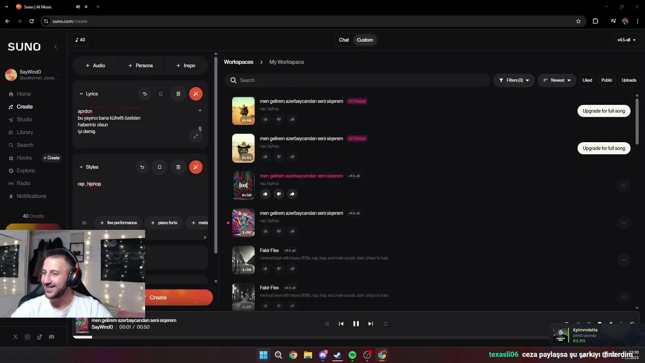Clear lyrics with the trash icon
This screenshot has height=363, width=645.
[x=178, y=94]
